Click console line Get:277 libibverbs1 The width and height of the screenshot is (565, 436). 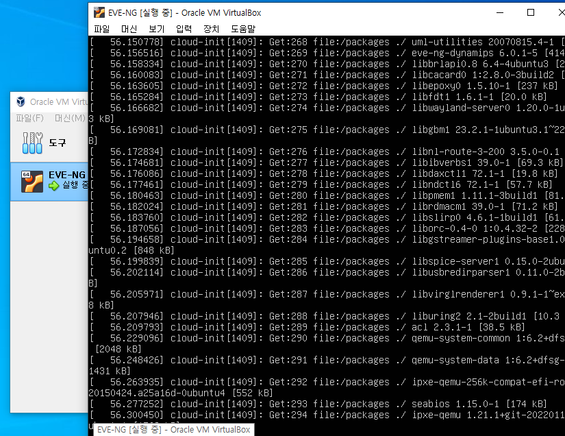[326, 162]
